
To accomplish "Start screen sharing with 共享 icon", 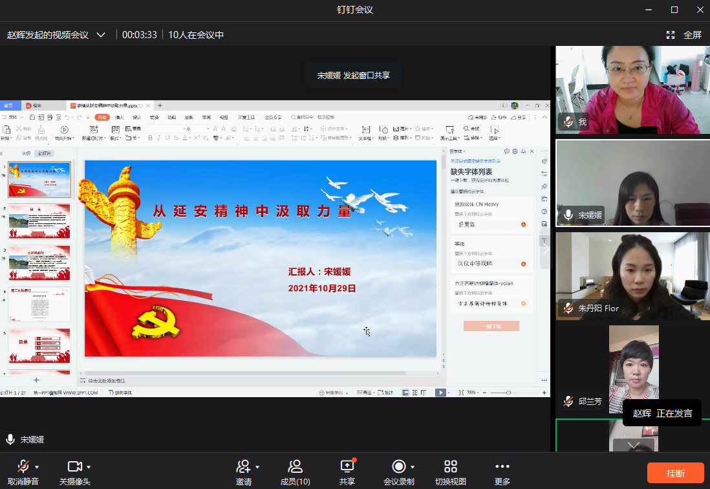I will [347, 466].
